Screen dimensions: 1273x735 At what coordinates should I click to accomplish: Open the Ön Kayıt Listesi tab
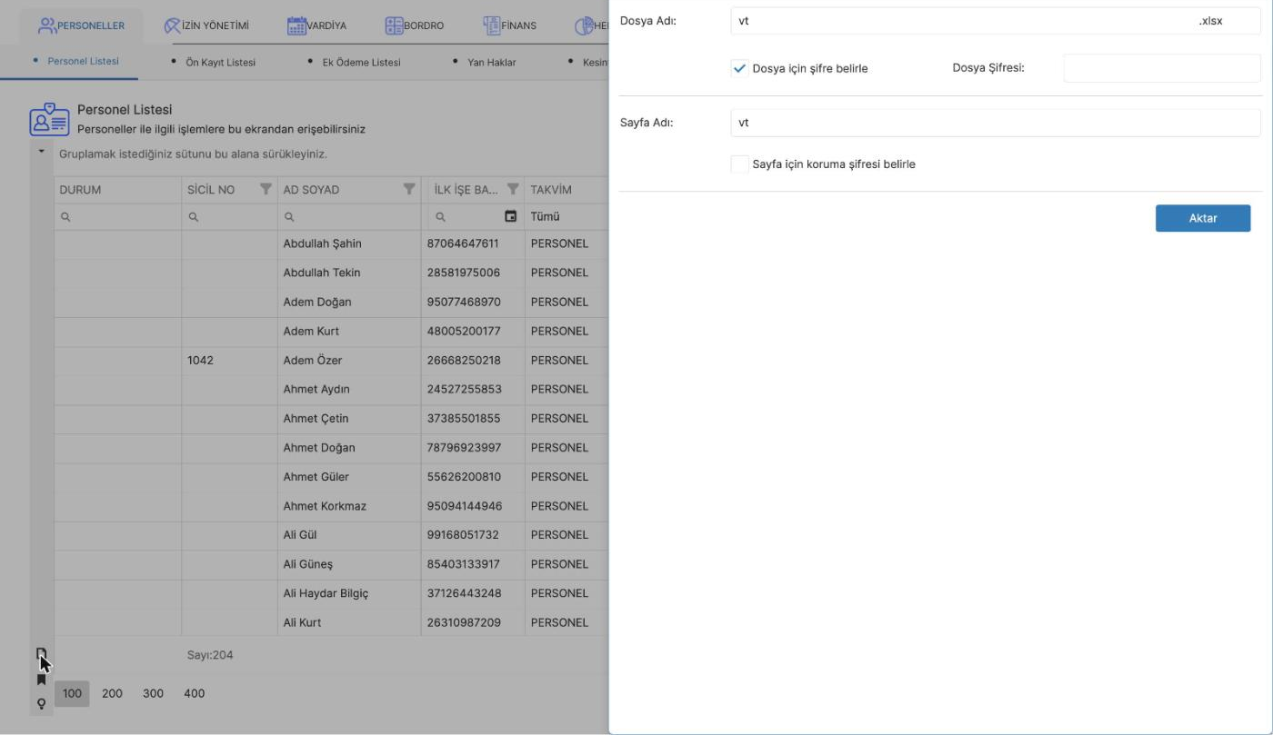(x=221, y=62)
